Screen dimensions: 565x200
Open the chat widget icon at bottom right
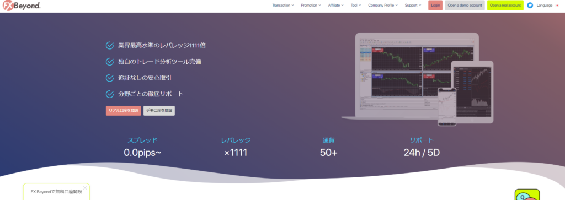point(527,194)
